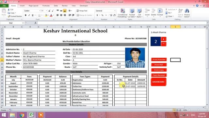Image resolution: width=209 pixels, height=118 pixels.
Task: Decrease font size icon
Action: [53, 11]
